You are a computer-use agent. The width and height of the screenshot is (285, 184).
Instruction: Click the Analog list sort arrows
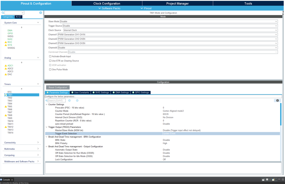point(22,63)
